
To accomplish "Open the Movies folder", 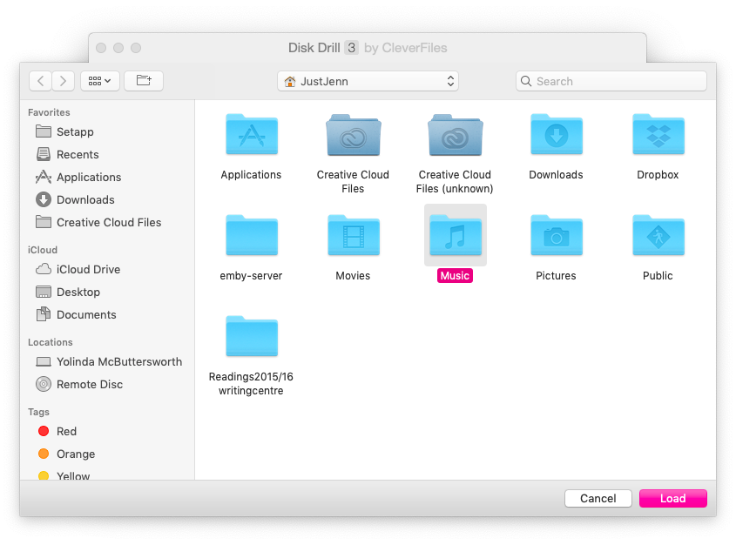I will 353,236.
